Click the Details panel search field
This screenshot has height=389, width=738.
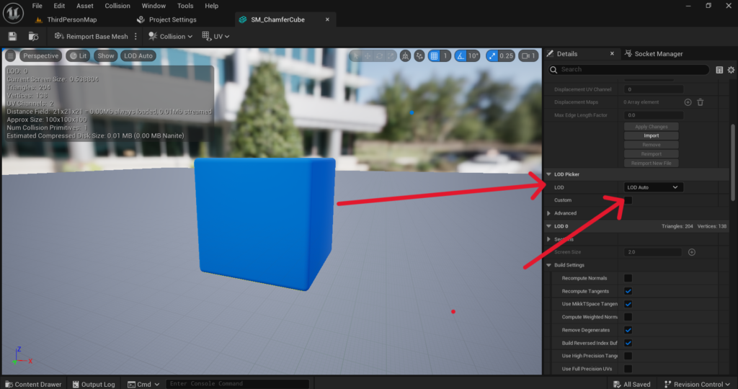(x=628, y=70)
